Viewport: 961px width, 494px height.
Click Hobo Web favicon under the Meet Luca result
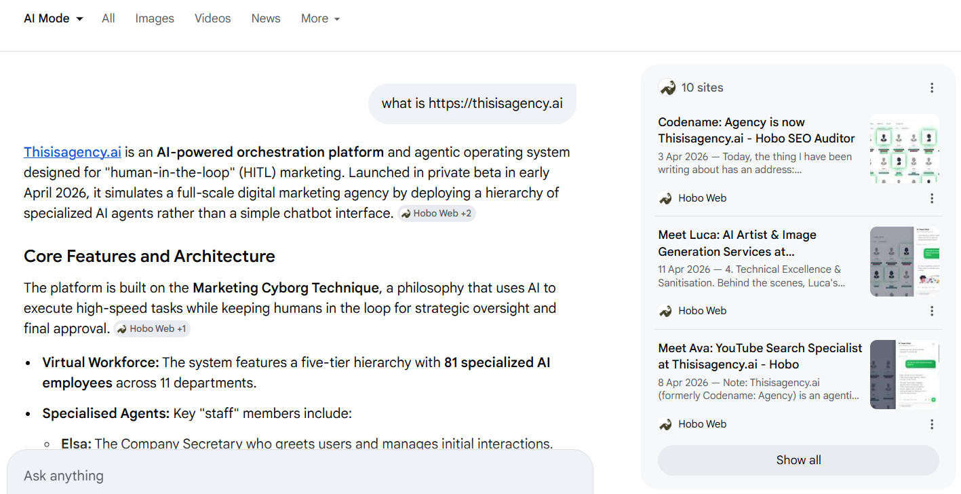[666, 311]
